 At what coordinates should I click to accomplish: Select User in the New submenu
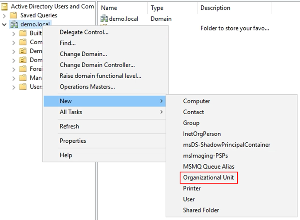tap(189, 199)
